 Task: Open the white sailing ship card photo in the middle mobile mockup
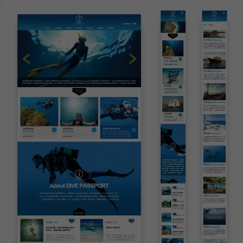pos(173,104)
